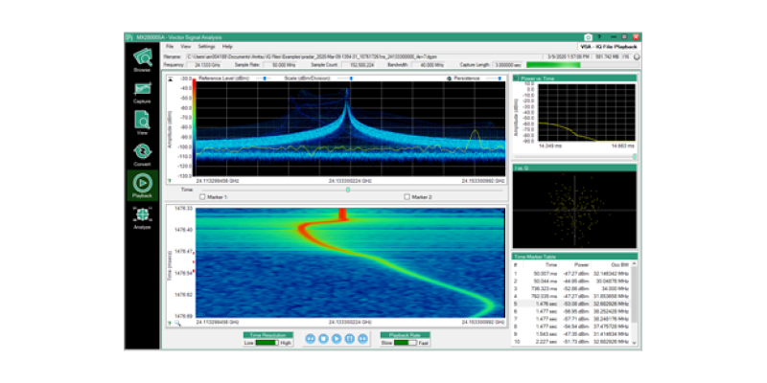Rewind playback with the skip-back button
Viewport: 767px width, 383px height.
coord(310,339)
